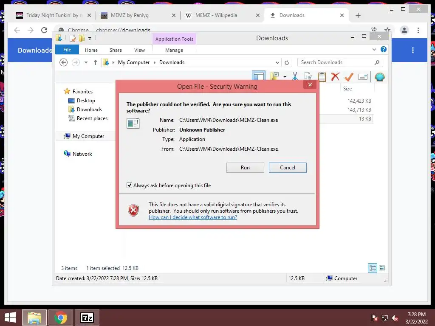Click the Rename icon in Explorer toolbar
435x326 pixels.
(363, 77)
